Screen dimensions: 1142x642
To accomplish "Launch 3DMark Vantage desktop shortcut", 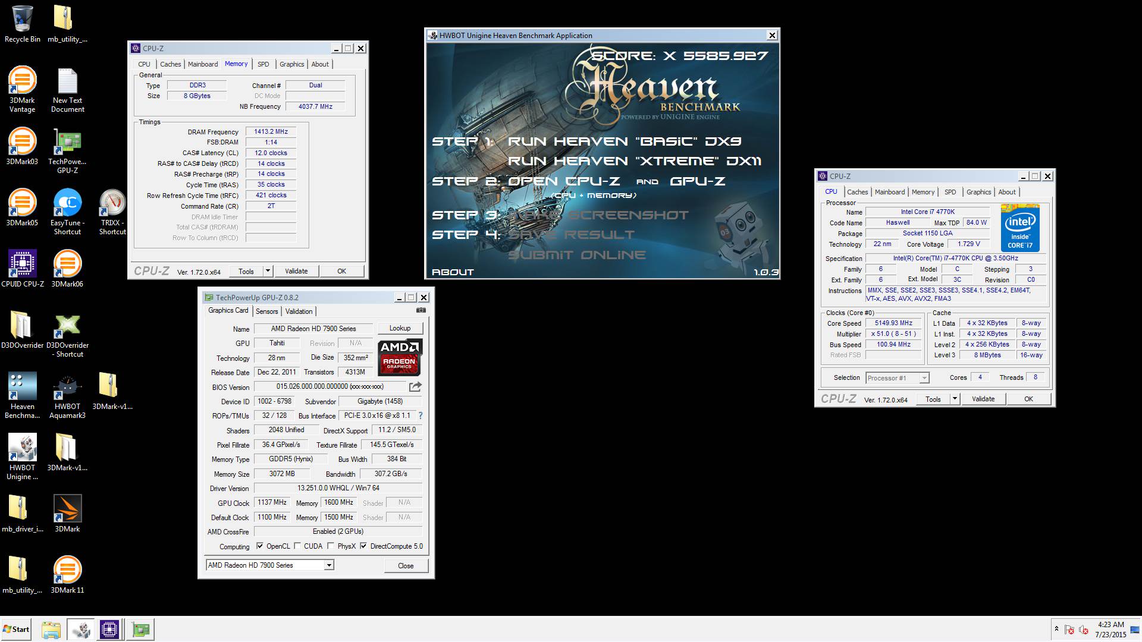I will pos(22,89).
